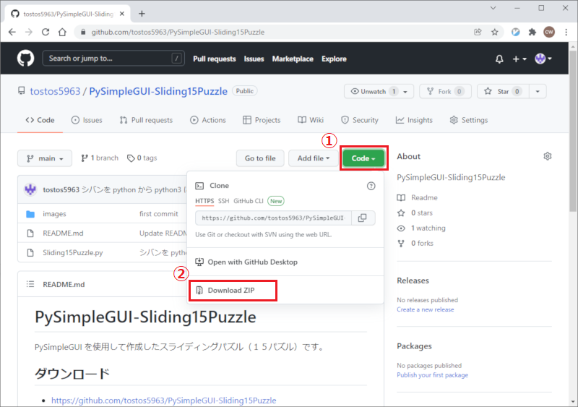Open the Security tab
The height and width of the screenshot is (407, 578).
[360, 120]
